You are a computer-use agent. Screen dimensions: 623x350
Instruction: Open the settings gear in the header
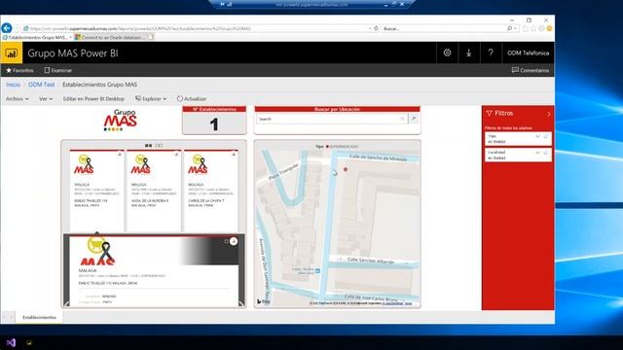coord(447,52)
